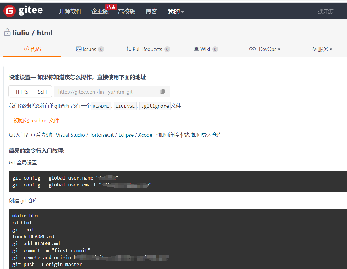This screenshot has width=347, height=269.
Task: Switch to the 代码 tab
Action: pos(32,49)
